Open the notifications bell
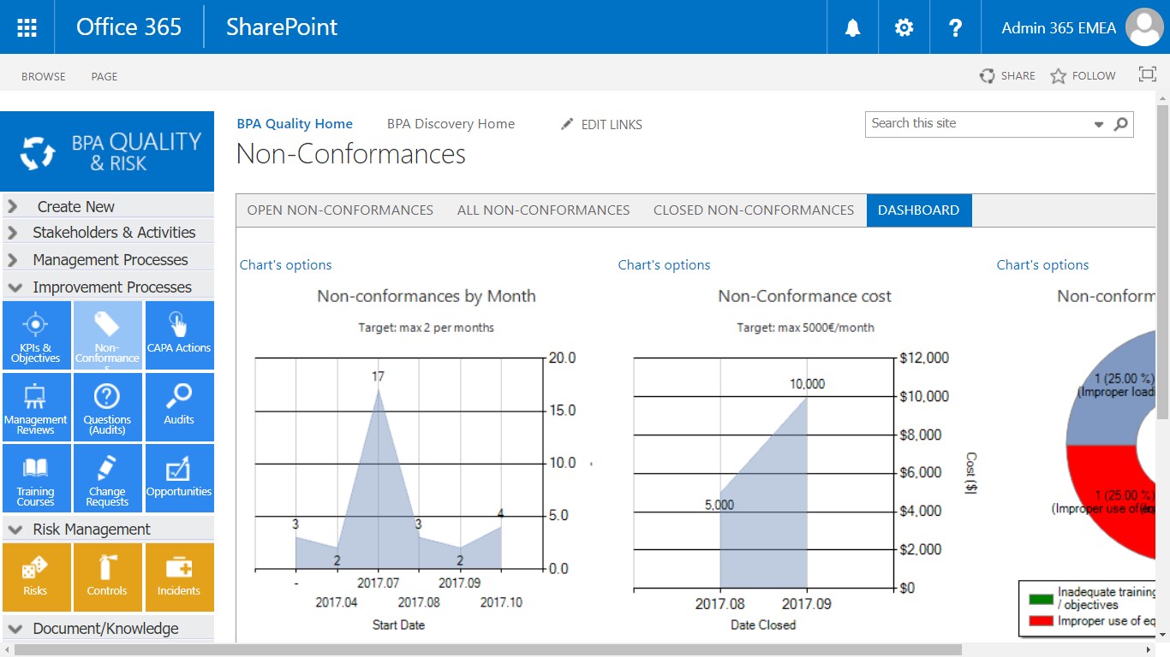Screen dimensions: 1170x657 click(x=852, y=27)
